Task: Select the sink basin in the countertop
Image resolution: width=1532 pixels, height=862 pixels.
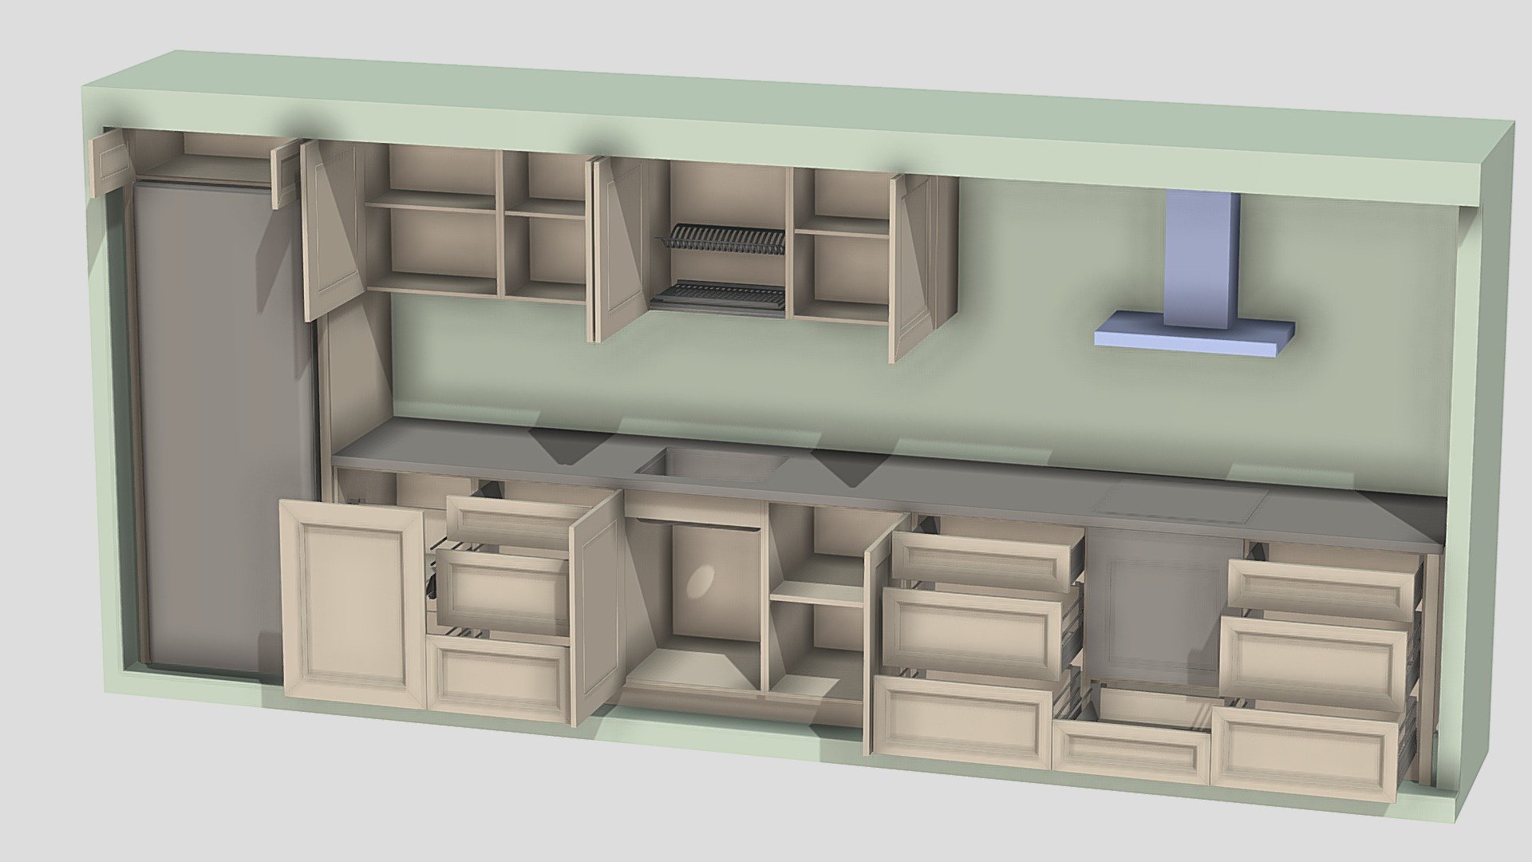Action: [x=714, y=465]
